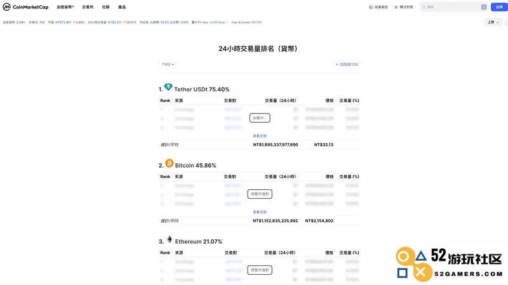The image size is (508, 285).
Task: Click the slash shortcut icon in the search box
Action: (x=484, y=7)
